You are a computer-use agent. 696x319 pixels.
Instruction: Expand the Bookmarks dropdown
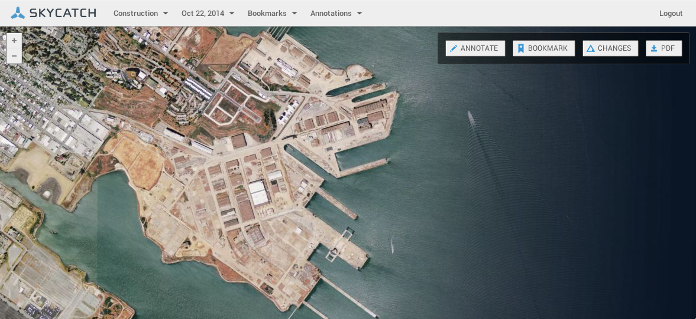[273, 14]
